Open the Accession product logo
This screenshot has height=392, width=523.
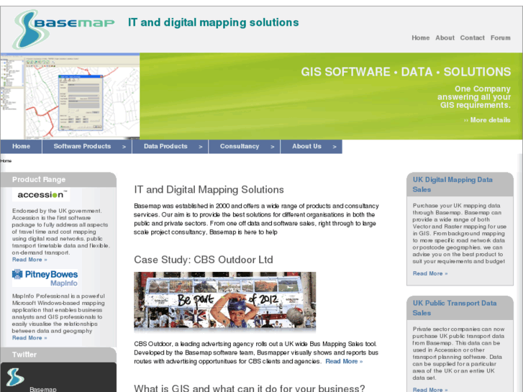click(x=41, y=195)
